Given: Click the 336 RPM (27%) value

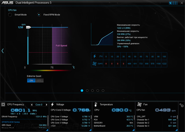Looking at the screenshot, I should tap(124, 34).
